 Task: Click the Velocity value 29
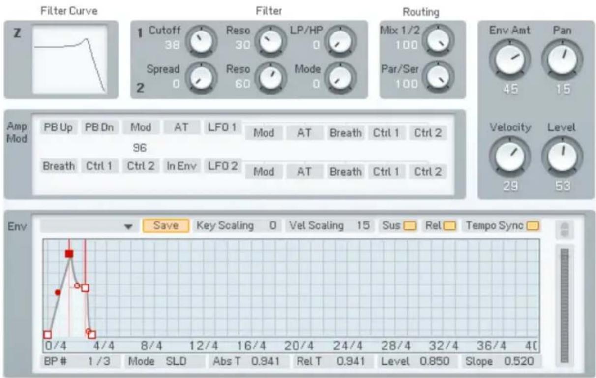tap(510, 186)
